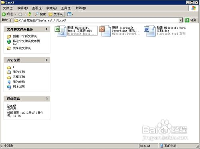
Task: Open the Favorites (收藏) menu
Action: click(x=52, y=8)
